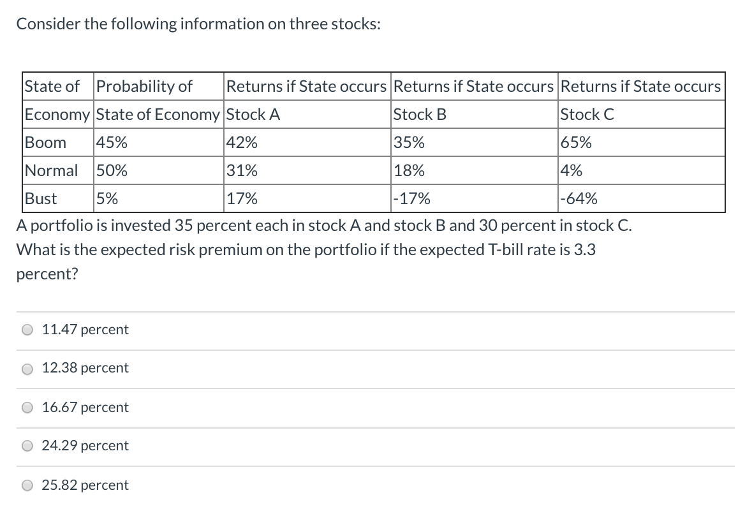
Task: Click the Stock B column header
Action: pyautogui.click(x=420, y=115)
